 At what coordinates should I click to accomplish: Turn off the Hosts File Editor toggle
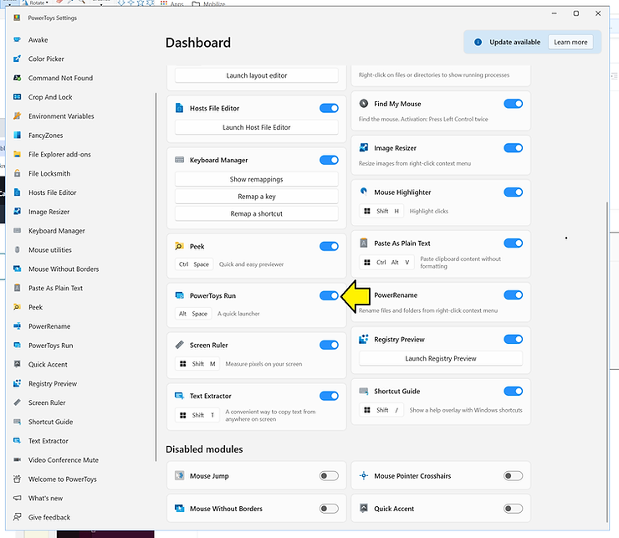[329, 108]
